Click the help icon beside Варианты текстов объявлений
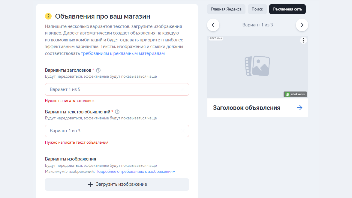 click(x=117, y=112)
